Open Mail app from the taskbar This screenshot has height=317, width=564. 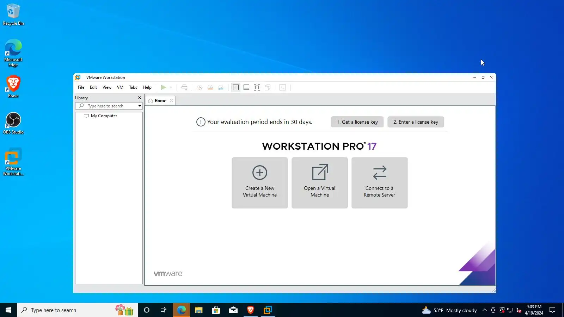(233, 310)
